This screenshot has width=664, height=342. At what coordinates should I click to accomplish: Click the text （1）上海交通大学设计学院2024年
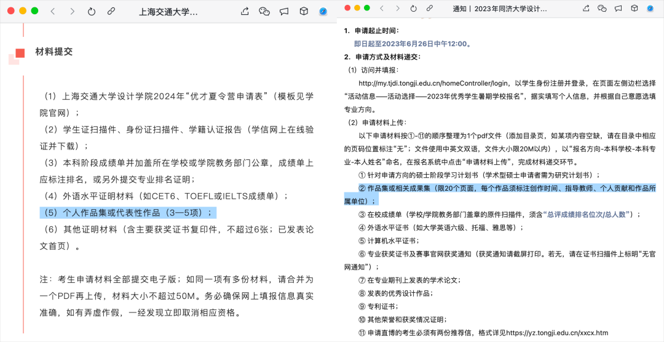pyautogui.click(x=177, y=104)
